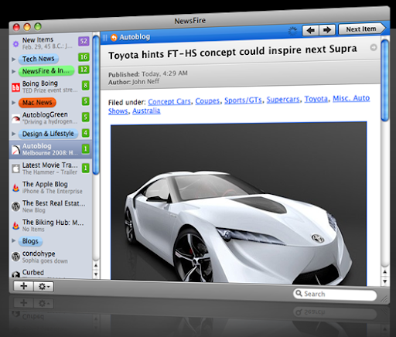Click the Search input field
Image resolution: width=396 pixels, height=337 pixels.
(x=335, y=294)
